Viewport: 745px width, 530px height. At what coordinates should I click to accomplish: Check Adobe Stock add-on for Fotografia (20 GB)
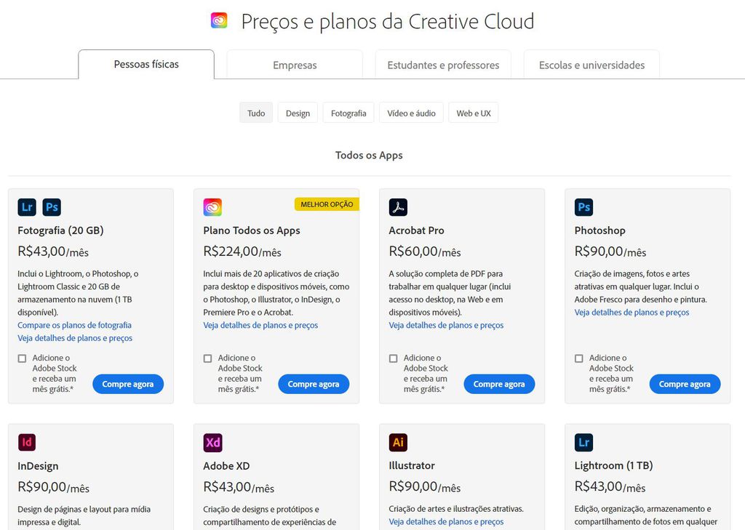pyautogui.click(x=22, y=358)
